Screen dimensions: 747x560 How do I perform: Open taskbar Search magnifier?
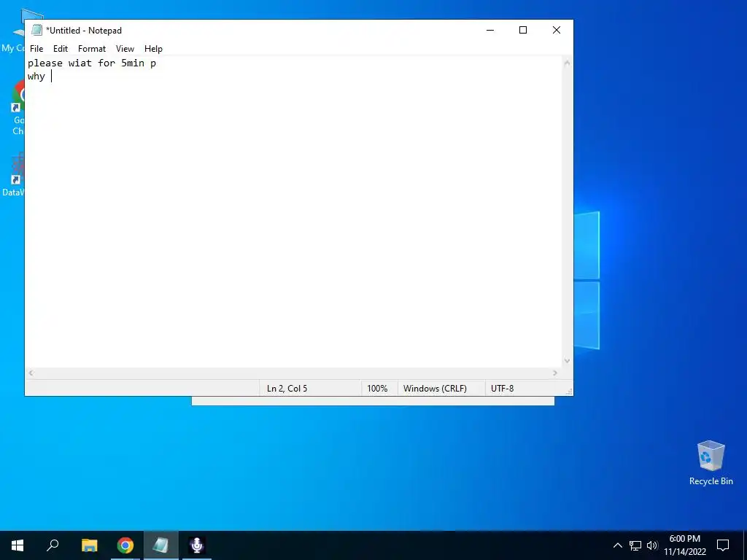click(x=53, y=545)
